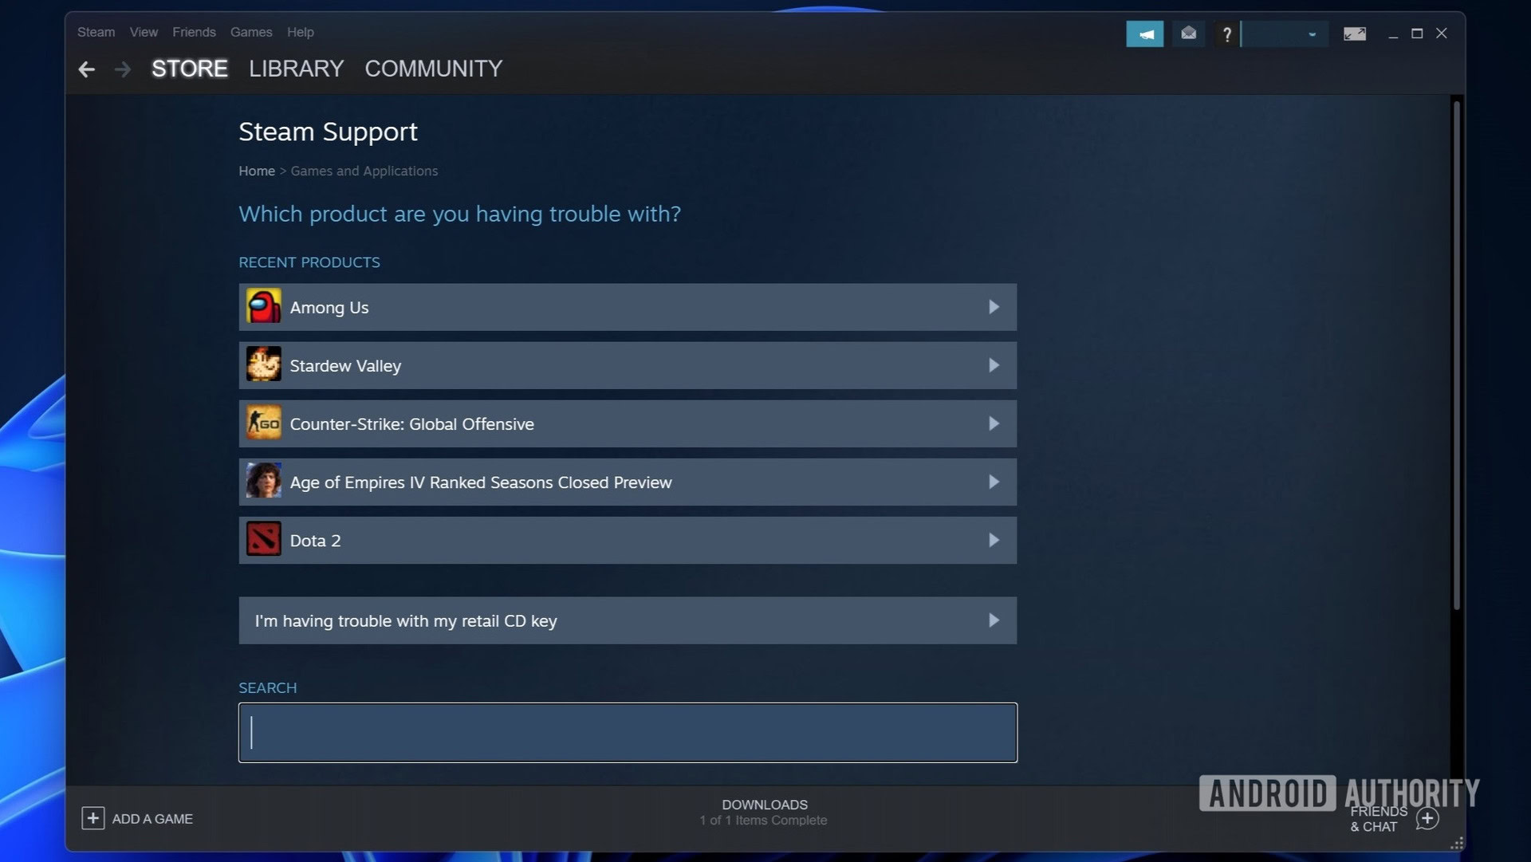Image resolution: width=1531 pixels, height=862 pixels.
Task: Select the LIBRARY tab
Action: coord(297,67)
